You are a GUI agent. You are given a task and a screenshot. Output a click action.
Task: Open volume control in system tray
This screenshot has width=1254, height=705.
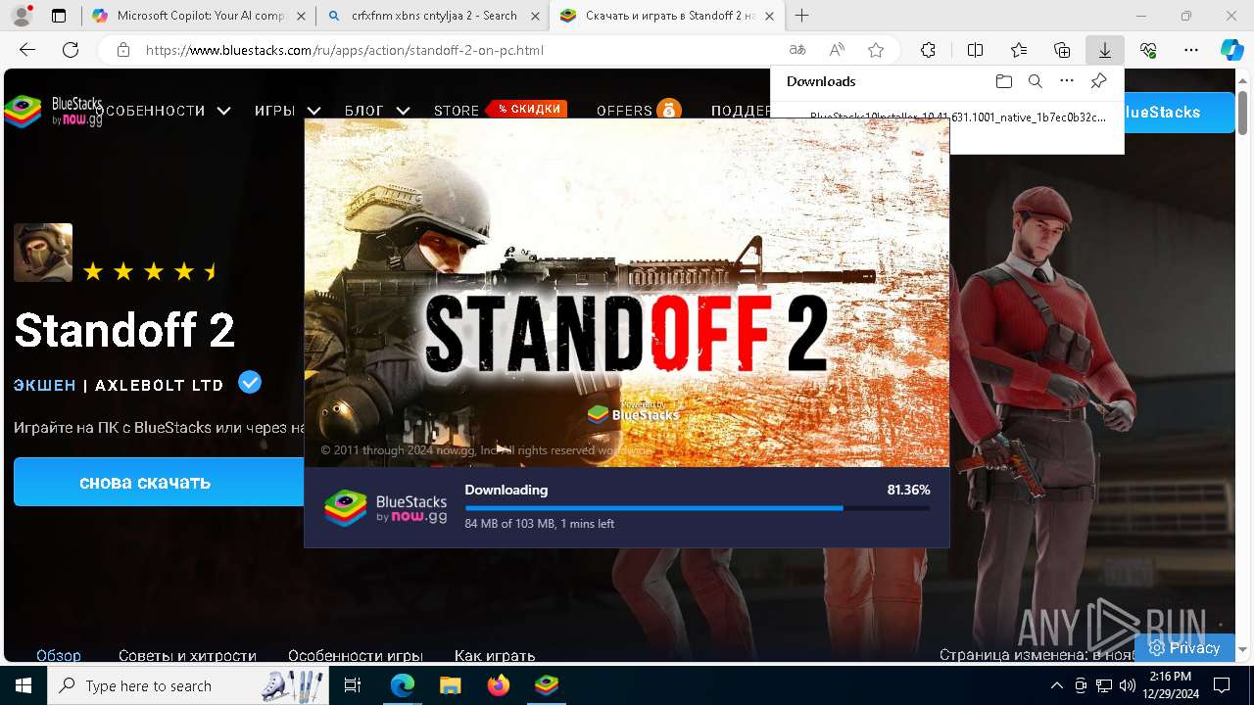(x=1128, y=685)
